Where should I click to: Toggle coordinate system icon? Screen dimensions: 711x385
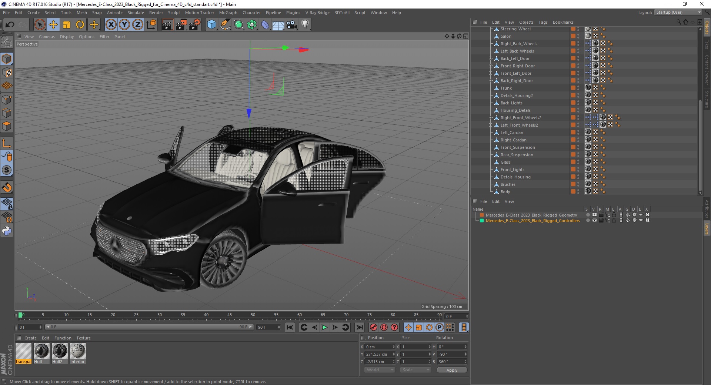(x=151, y=25)
